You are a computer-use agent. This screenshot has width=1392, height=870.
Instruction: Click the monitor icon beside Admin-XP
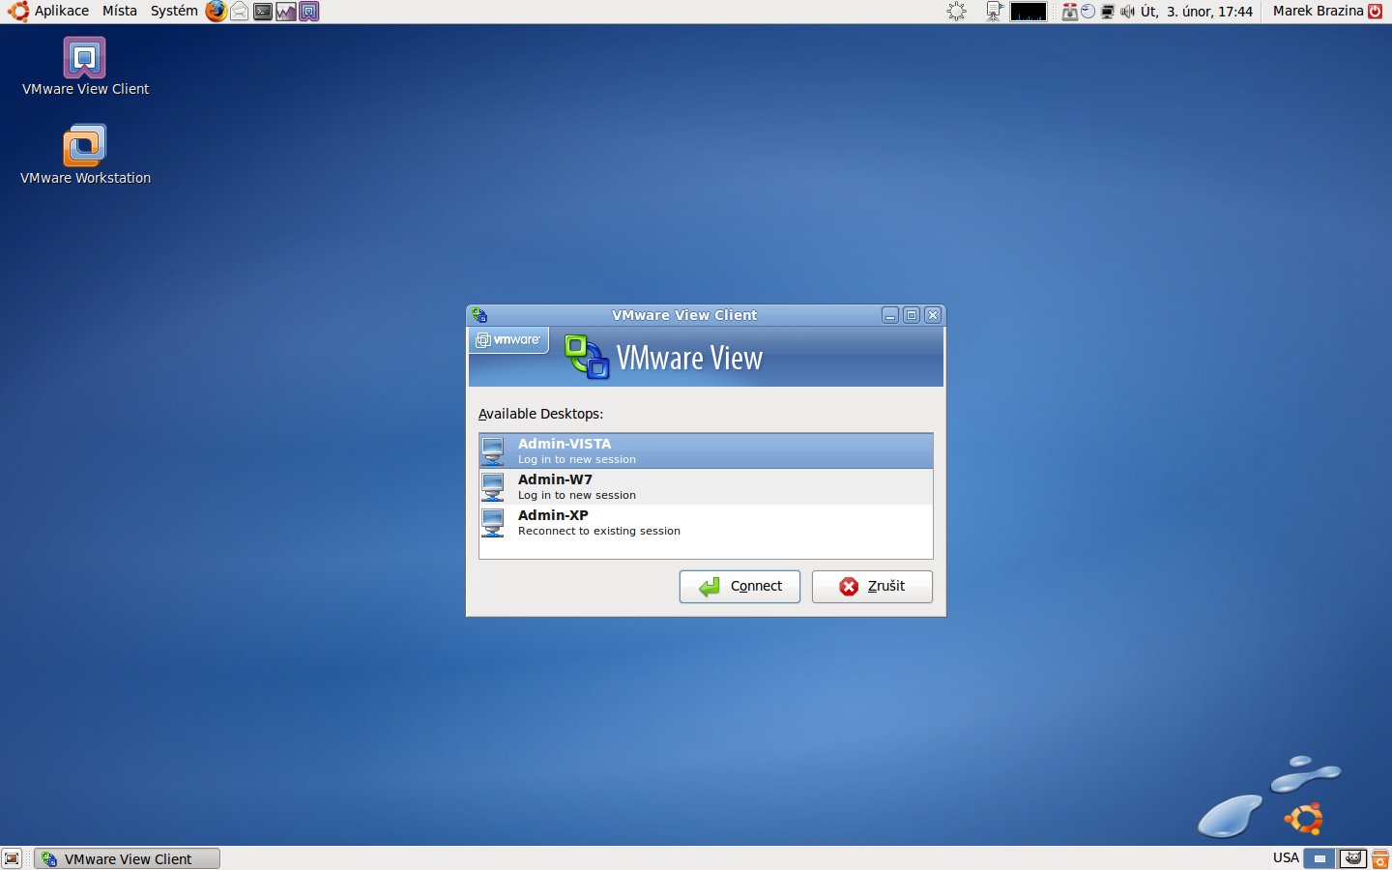[493, 522]
